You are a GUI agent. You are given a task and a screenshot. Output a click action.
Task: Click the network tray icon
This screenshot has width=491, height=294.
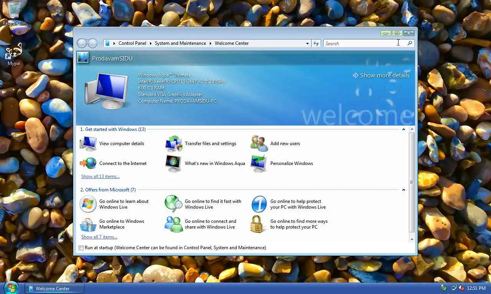click(454, 288)
